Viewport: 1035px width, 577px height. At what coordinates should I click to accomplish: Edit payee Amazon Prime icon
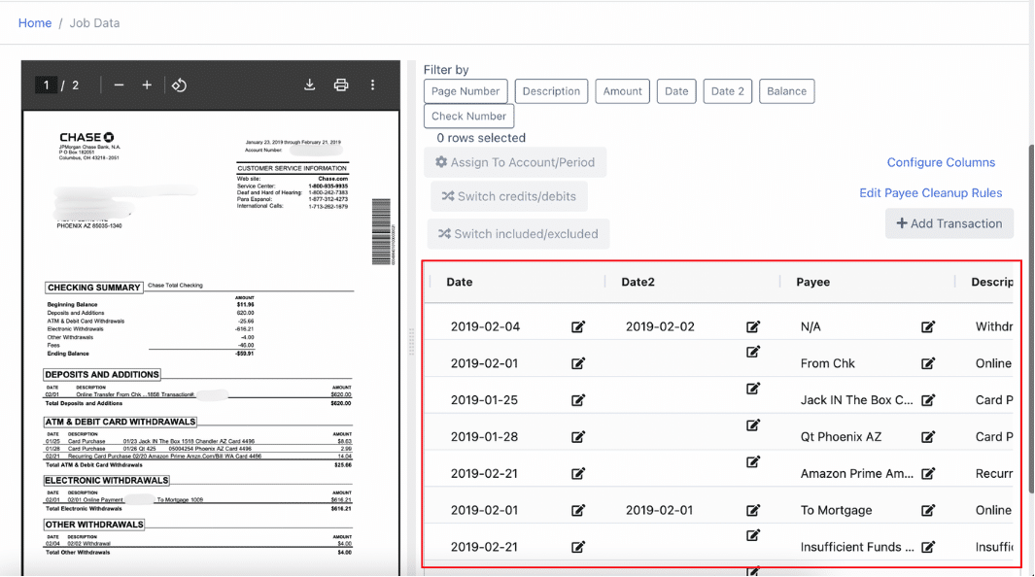(928, 473)
